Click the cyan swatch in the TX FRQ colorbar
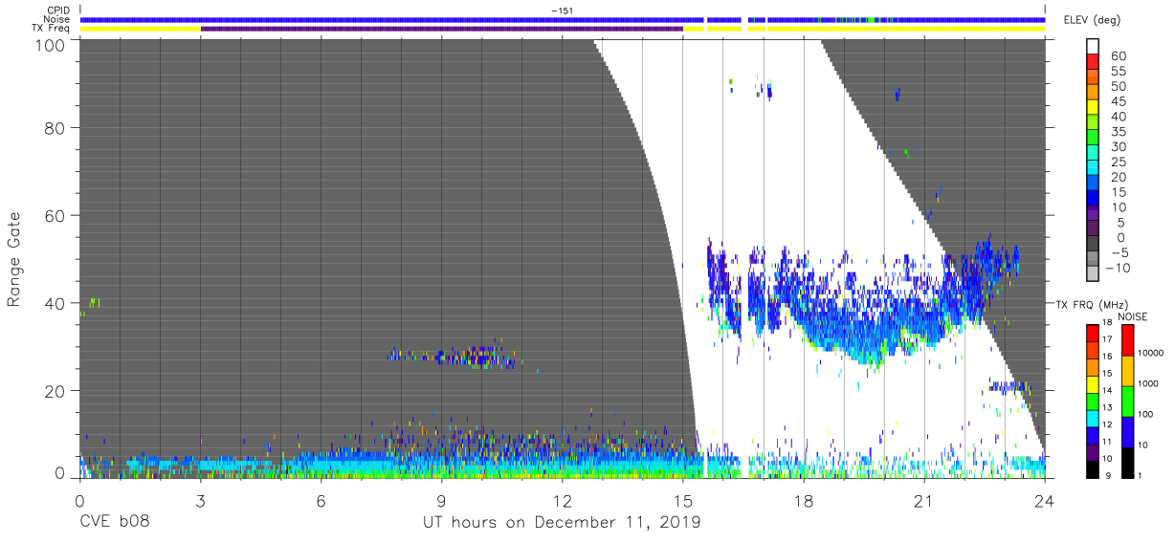Image resolution: width=1175 pixels, height=542 pixels. click(x=1093, y=418)
